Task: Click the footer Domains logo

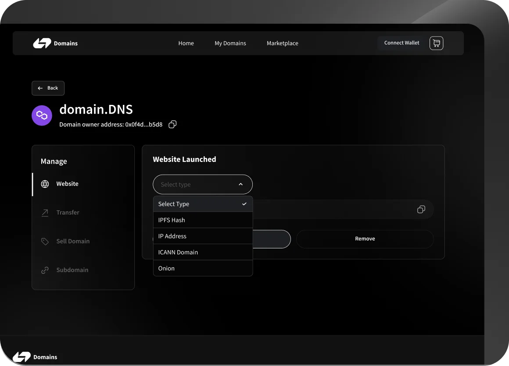Action: pyautogui.click(x=35, y=357)
